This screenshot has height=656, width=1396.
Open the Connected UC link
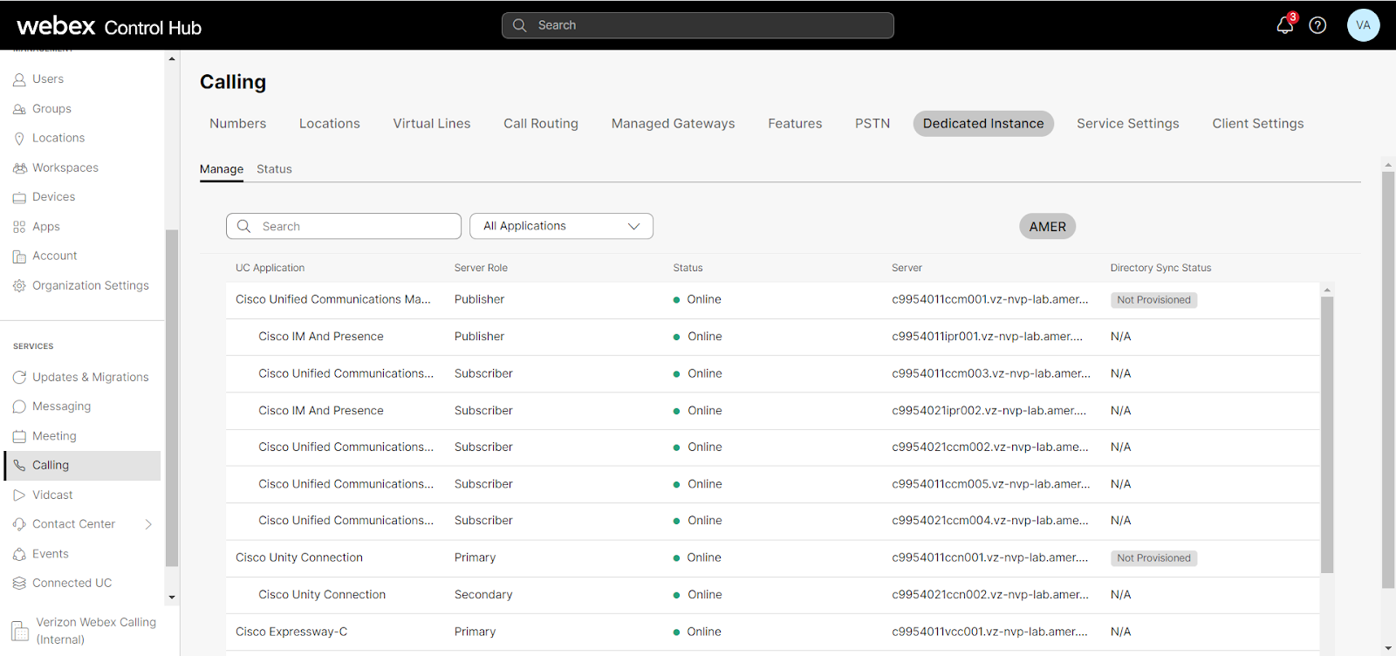point(72,584)
